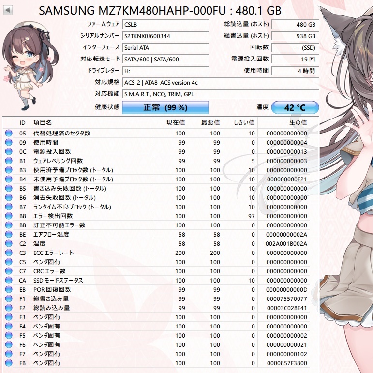Click the temperature 42 °C button

tap(295, 107)
